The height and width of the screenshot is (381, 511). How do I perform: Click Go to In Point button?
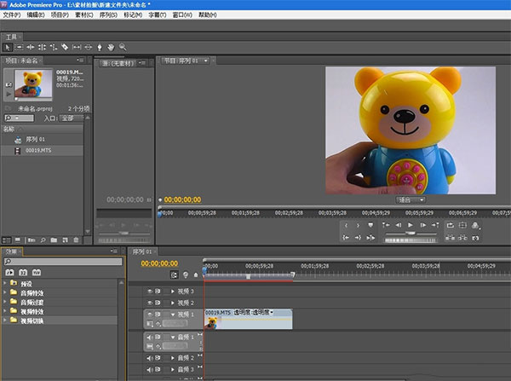pos(346,238)
